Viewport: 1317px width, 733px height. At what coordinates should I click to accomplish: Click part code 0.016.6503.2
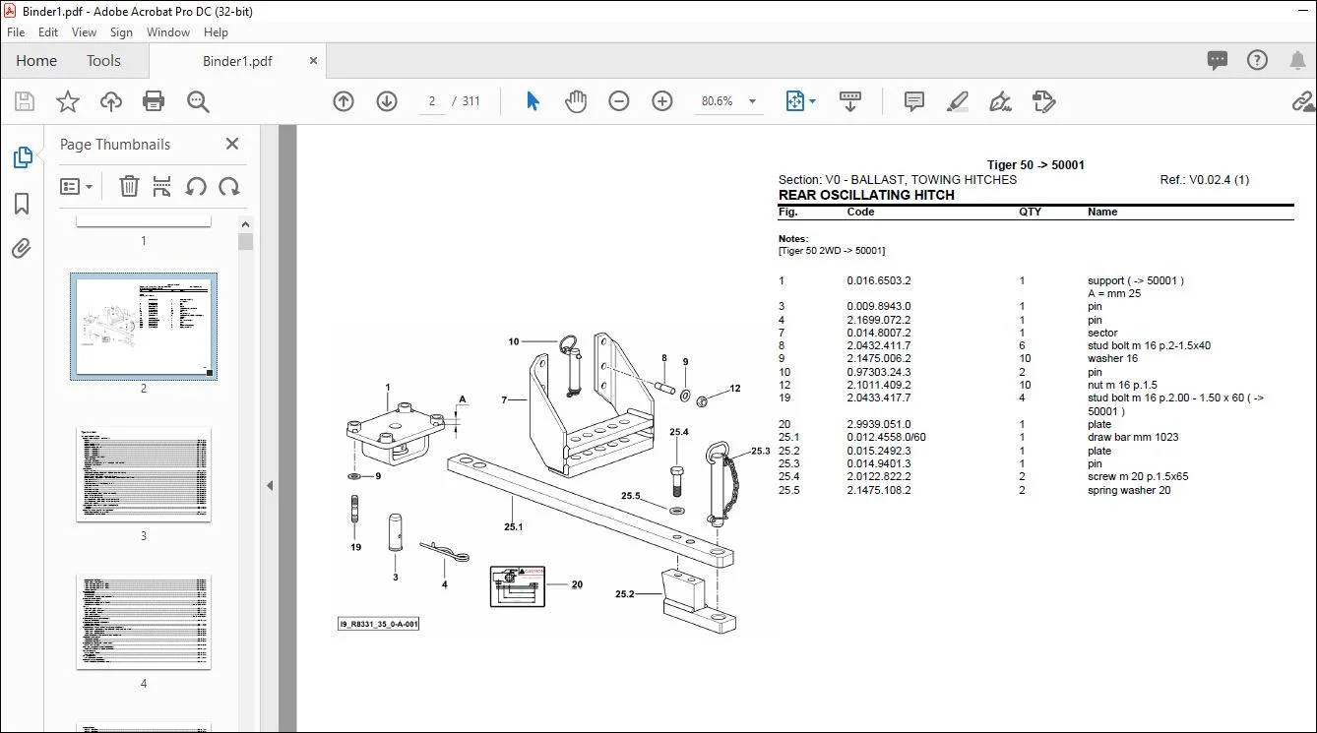[x=879, y=280]
